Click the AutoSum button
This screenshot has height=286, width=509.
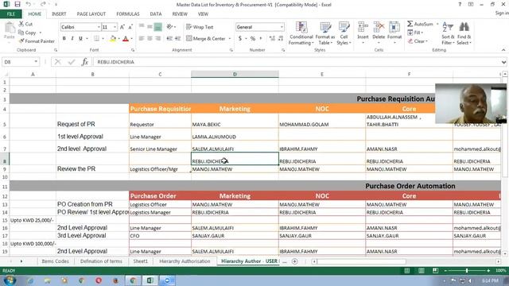pos(421,24)
